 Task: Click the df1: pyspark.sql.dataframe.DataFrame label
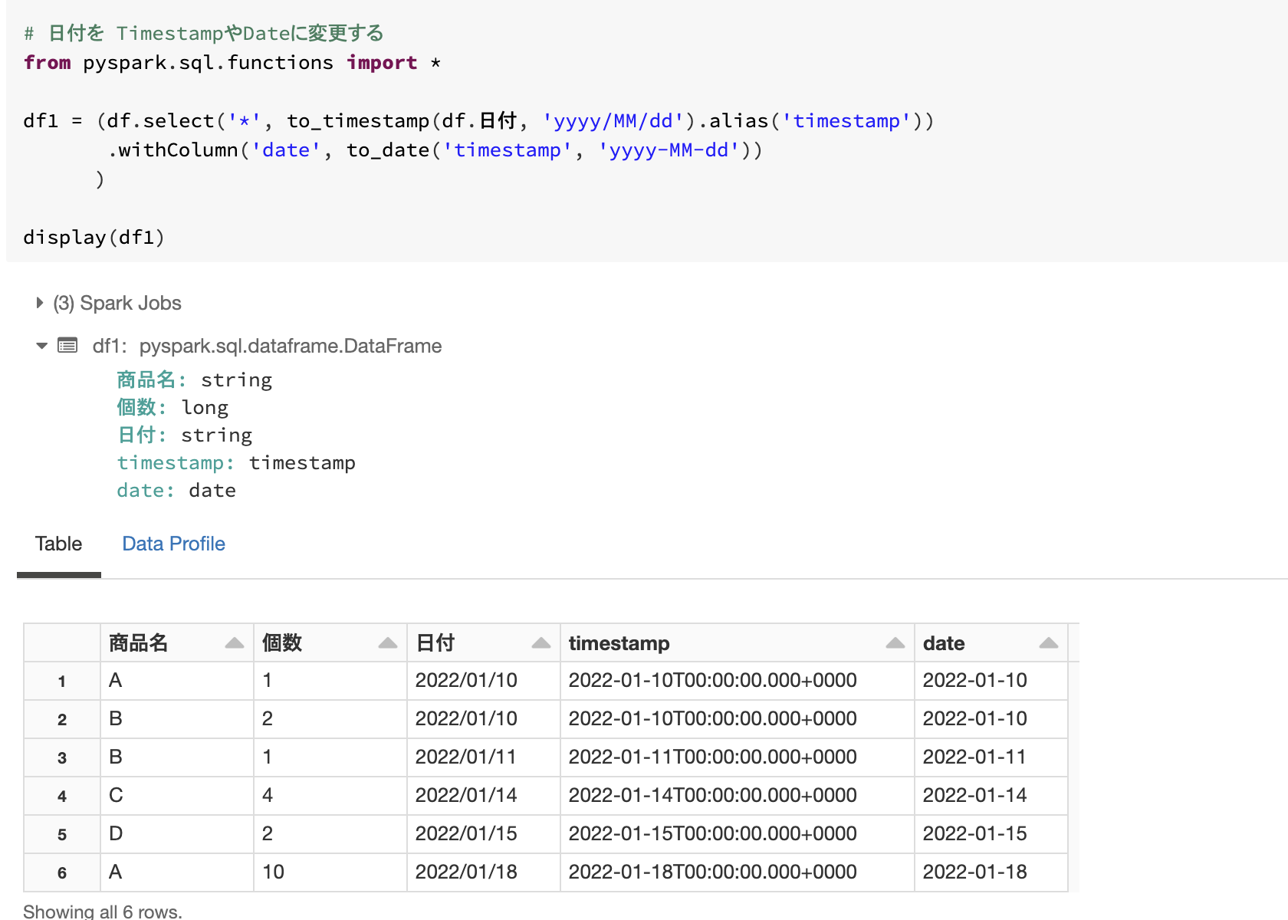(x=267, y=346)
